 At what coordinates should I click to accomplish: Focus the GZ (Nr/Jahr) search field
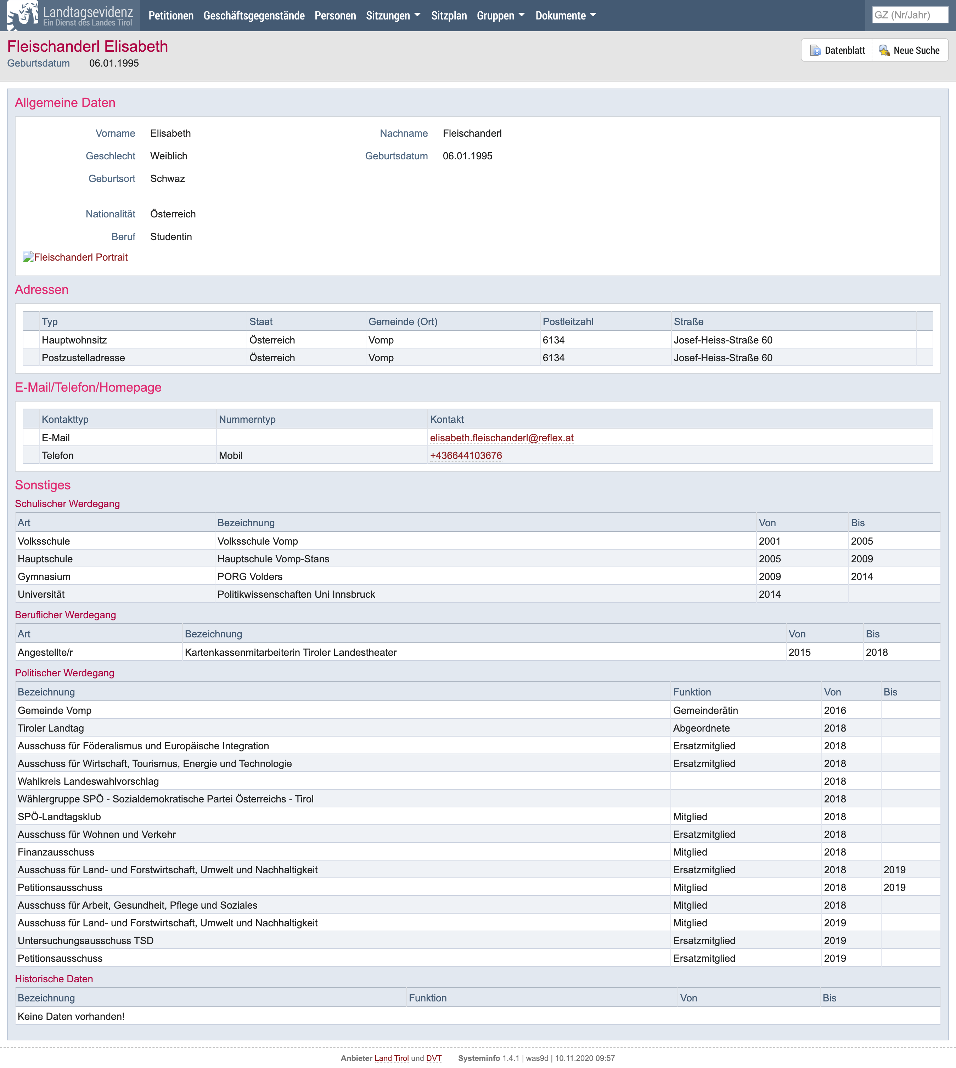pyautogui.click(x=910, y=15)
